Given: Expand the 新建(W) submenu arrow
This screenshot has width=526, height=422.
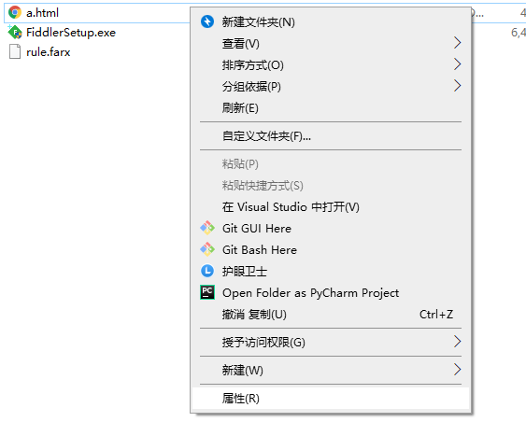Looking at the screenshot, I should [457, 370].
